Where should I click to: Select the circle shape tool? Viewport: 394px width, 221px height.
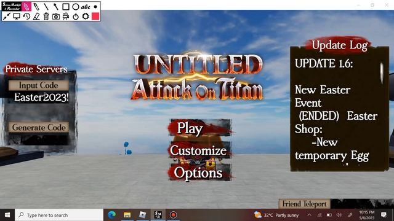click(x=75, y=7)
